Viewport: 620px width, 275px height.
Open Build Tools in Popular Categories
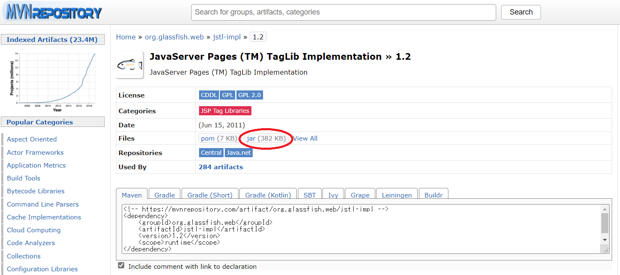click(x=23, y=178)
